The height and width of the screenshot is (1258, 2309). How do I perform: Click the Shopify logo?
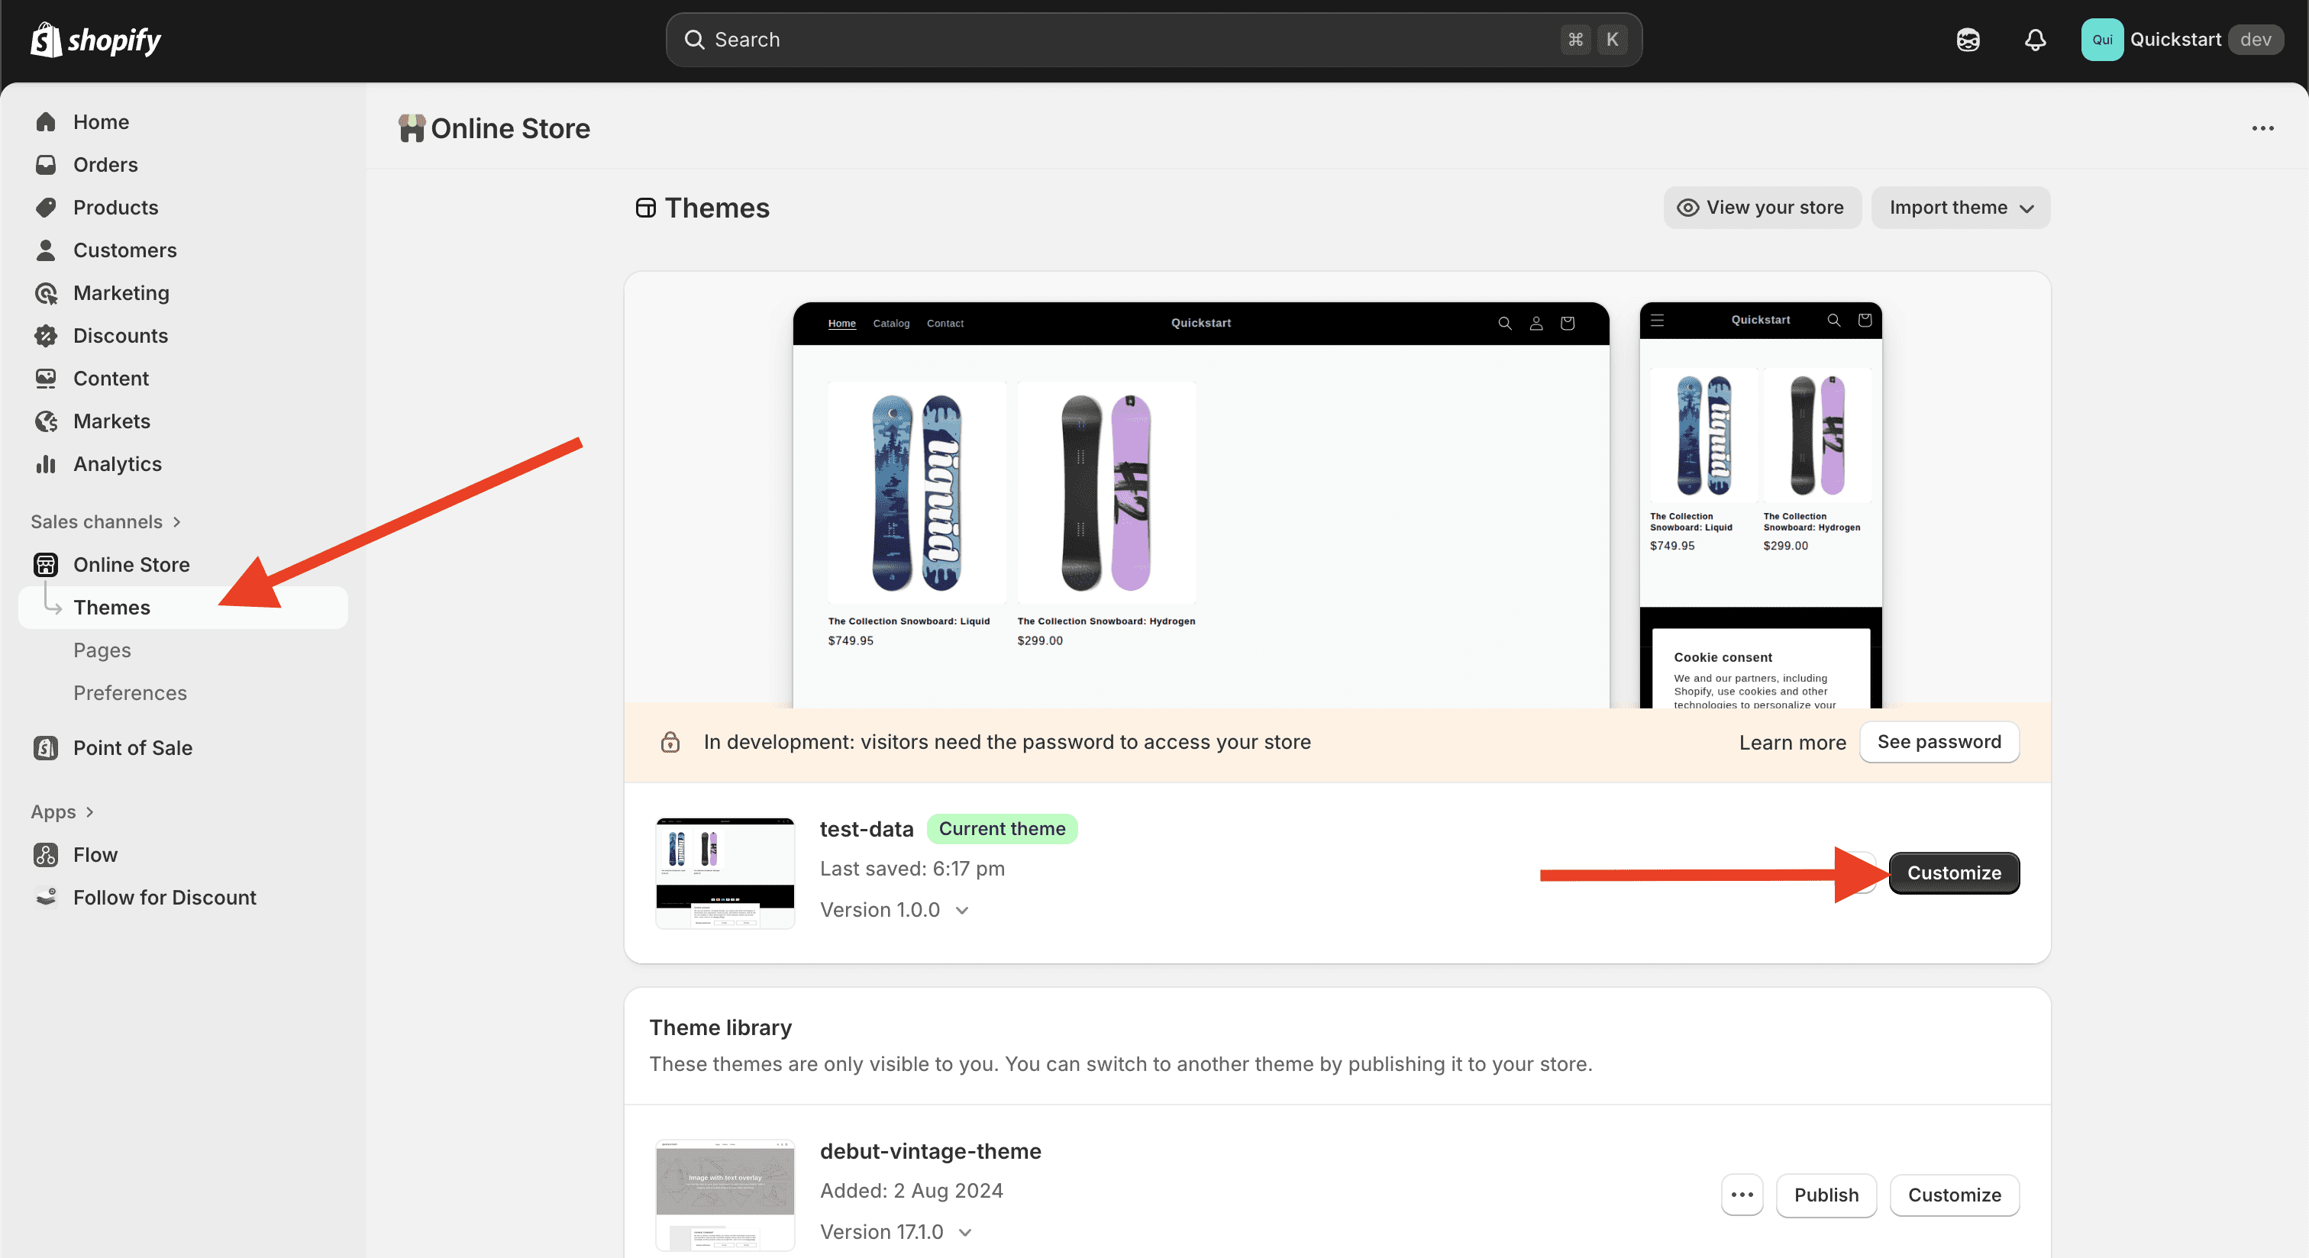tap(95, 40)
